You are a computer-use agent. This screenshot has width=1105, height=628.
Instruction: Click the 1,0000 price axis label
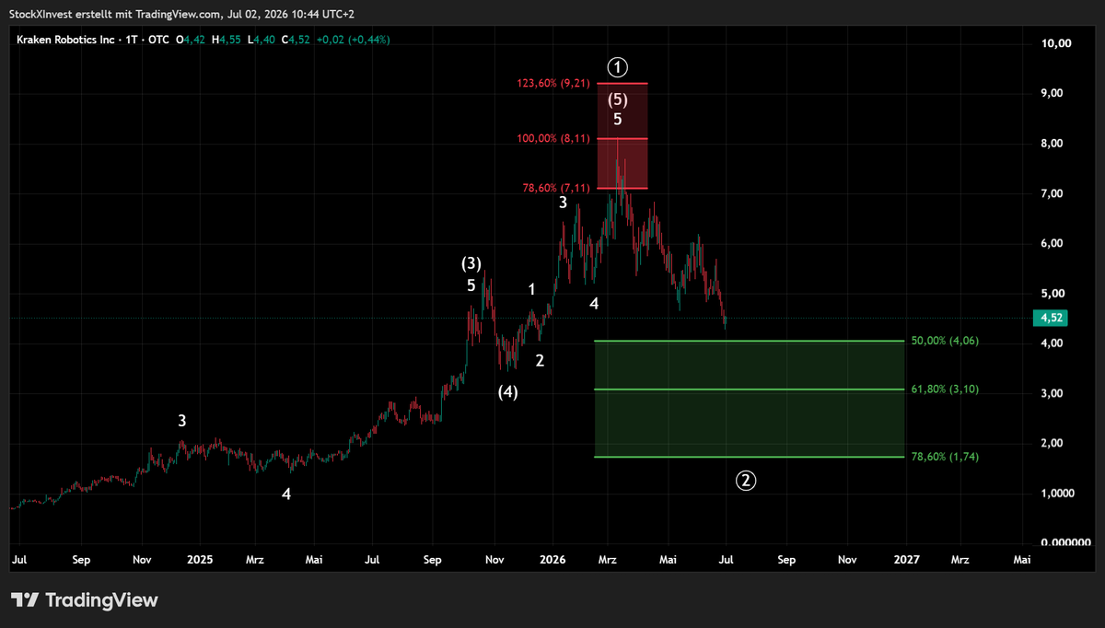(1057, 494)
